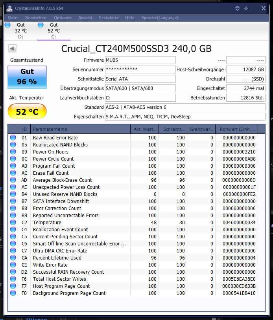Click raw value 0005E6EA38E0

tap(239, 279)
